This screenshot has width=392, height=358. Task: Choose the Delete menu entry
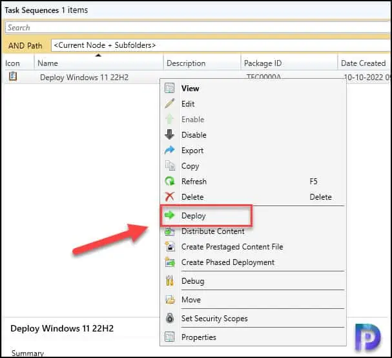[x=253, y=196]
